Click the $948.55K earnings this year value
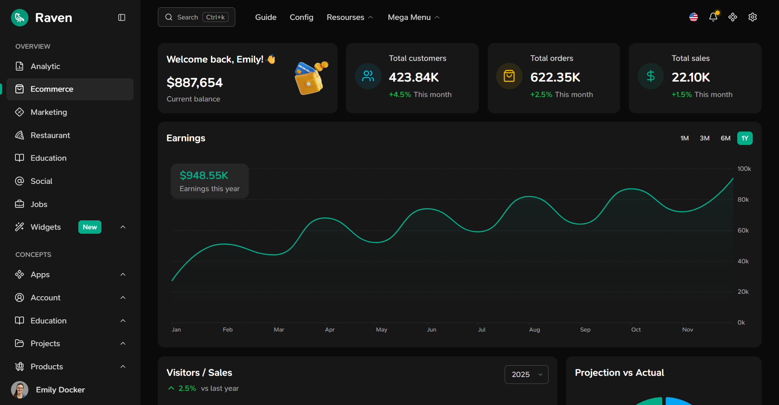This screenshot has height=405, width=779. [204, 175]
